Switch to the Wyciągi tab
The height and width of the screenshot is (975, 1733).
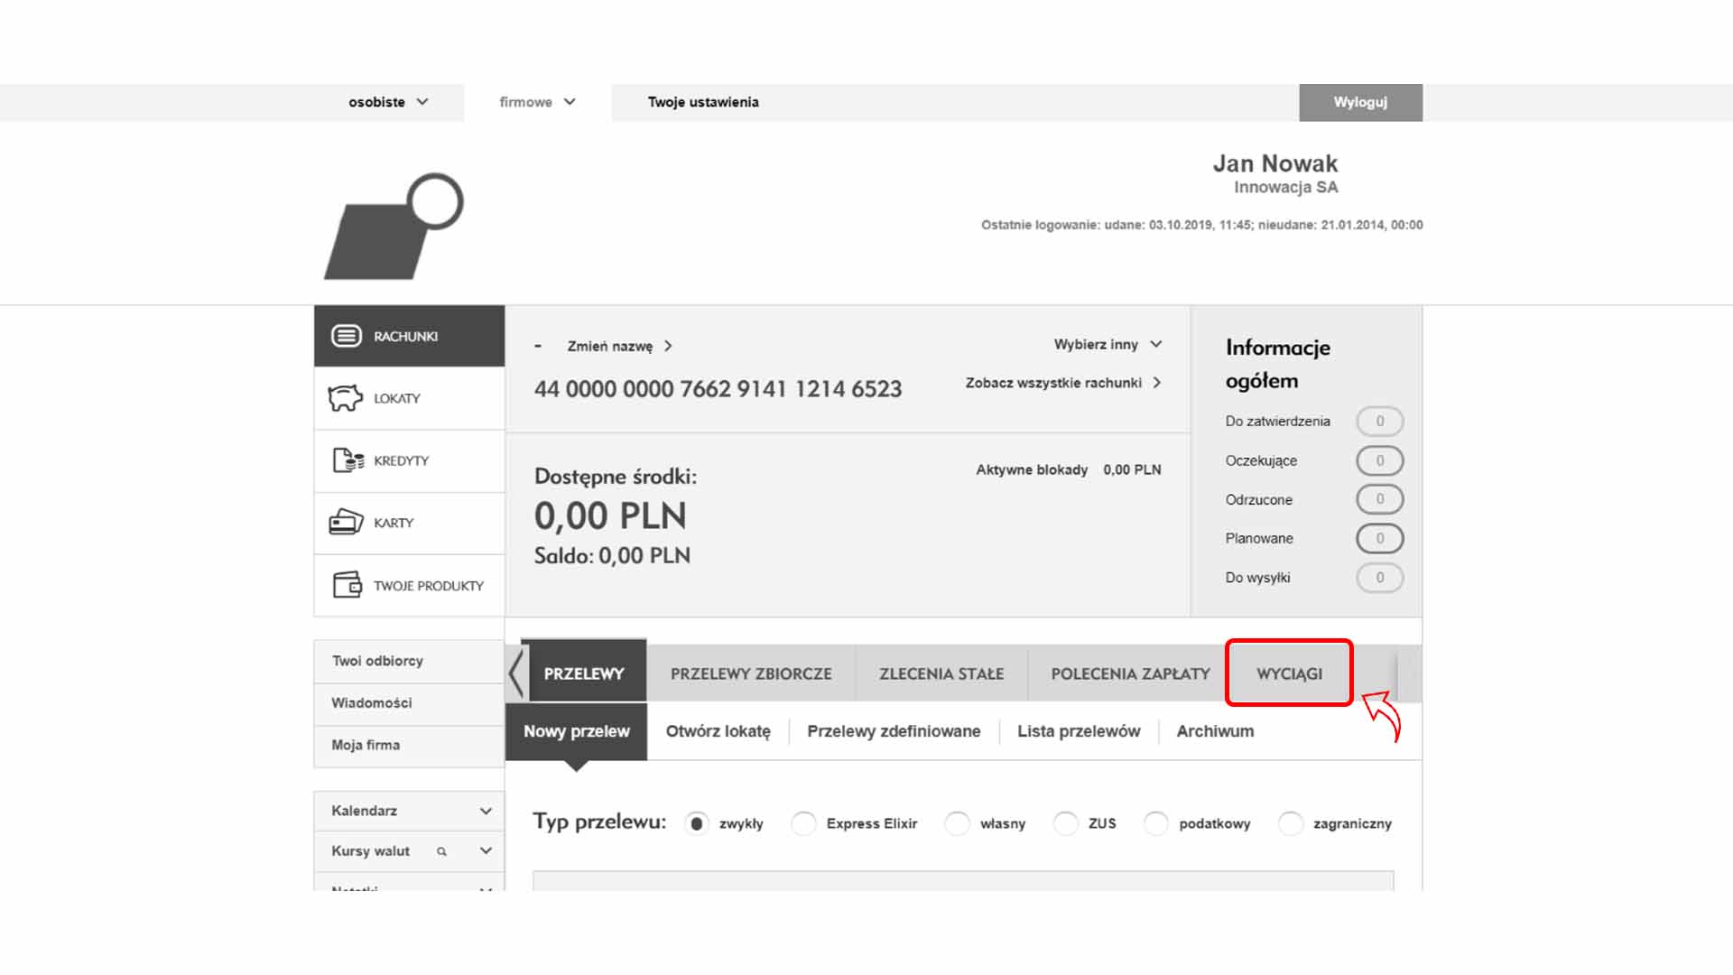point(1288,673)
